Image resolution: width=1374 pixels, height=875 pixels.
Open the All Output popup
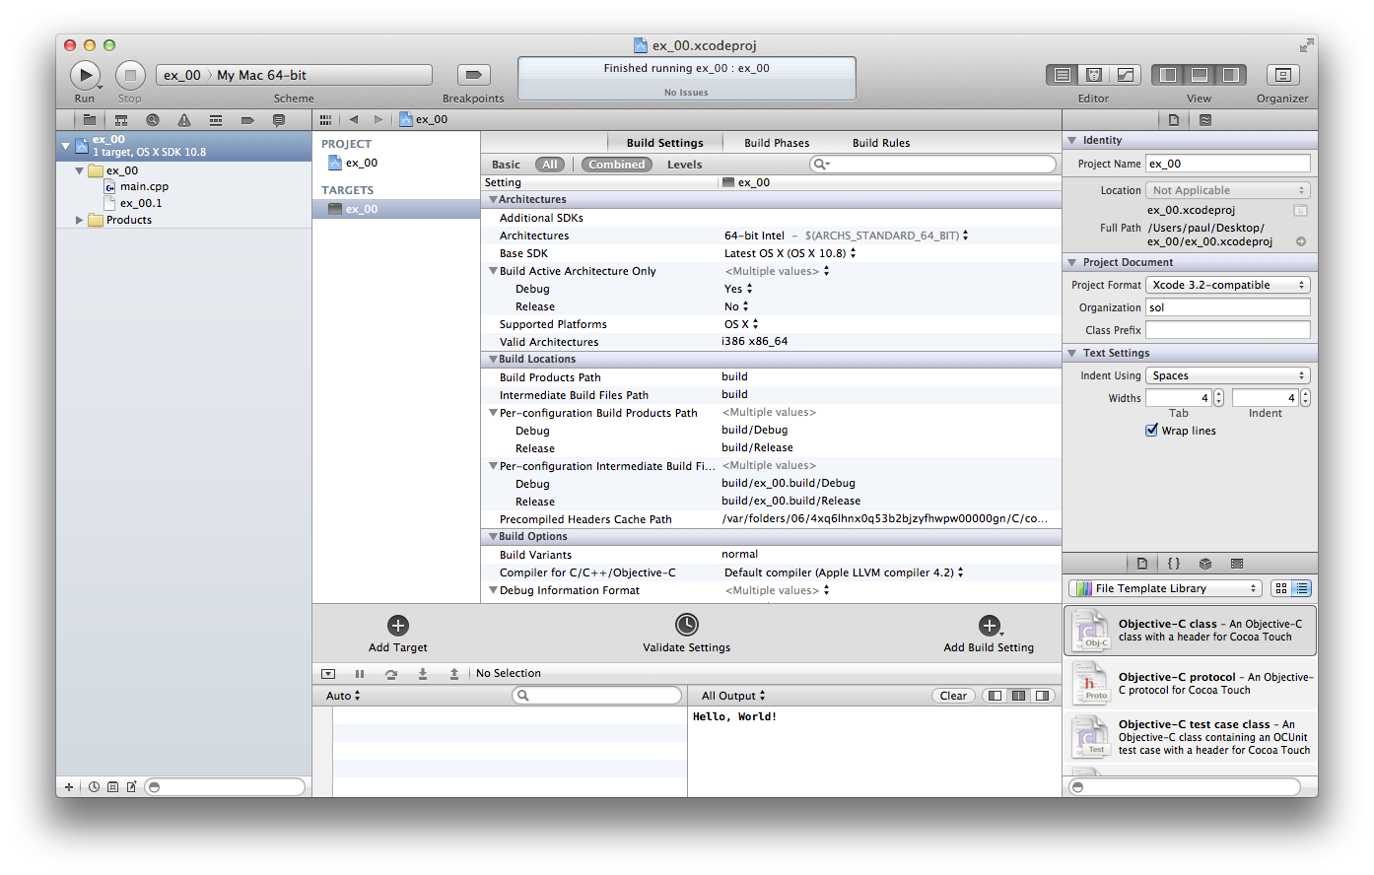(733, 696)
